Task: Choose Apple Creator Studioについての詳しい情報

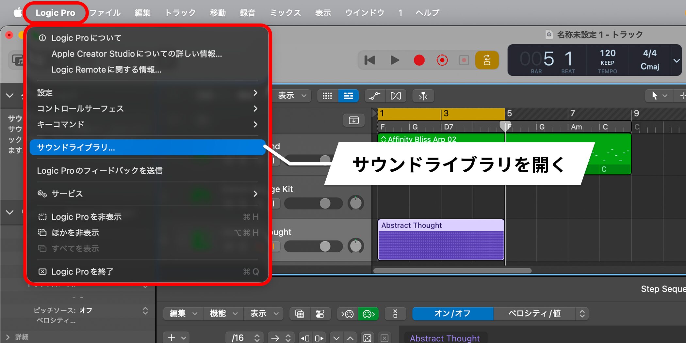Action: 147,54
